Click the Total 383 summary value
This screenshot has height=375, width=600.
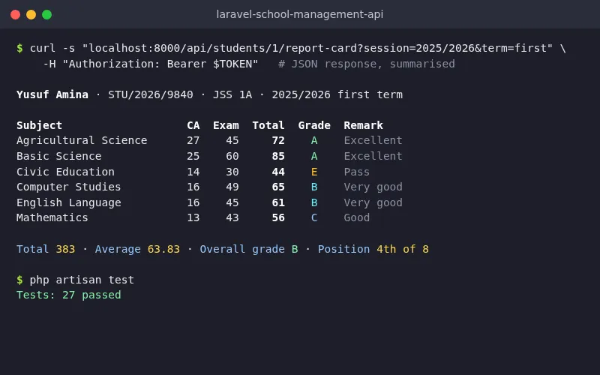[x=46, y=249]
